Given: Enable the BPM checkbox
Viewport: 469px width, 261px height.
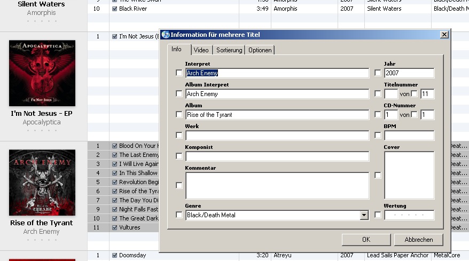Looking at the screenshot, I should click(x=378, y=136).
